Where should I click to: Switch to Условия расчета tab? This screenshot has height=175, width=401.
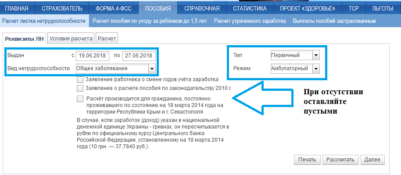point(71,39)
